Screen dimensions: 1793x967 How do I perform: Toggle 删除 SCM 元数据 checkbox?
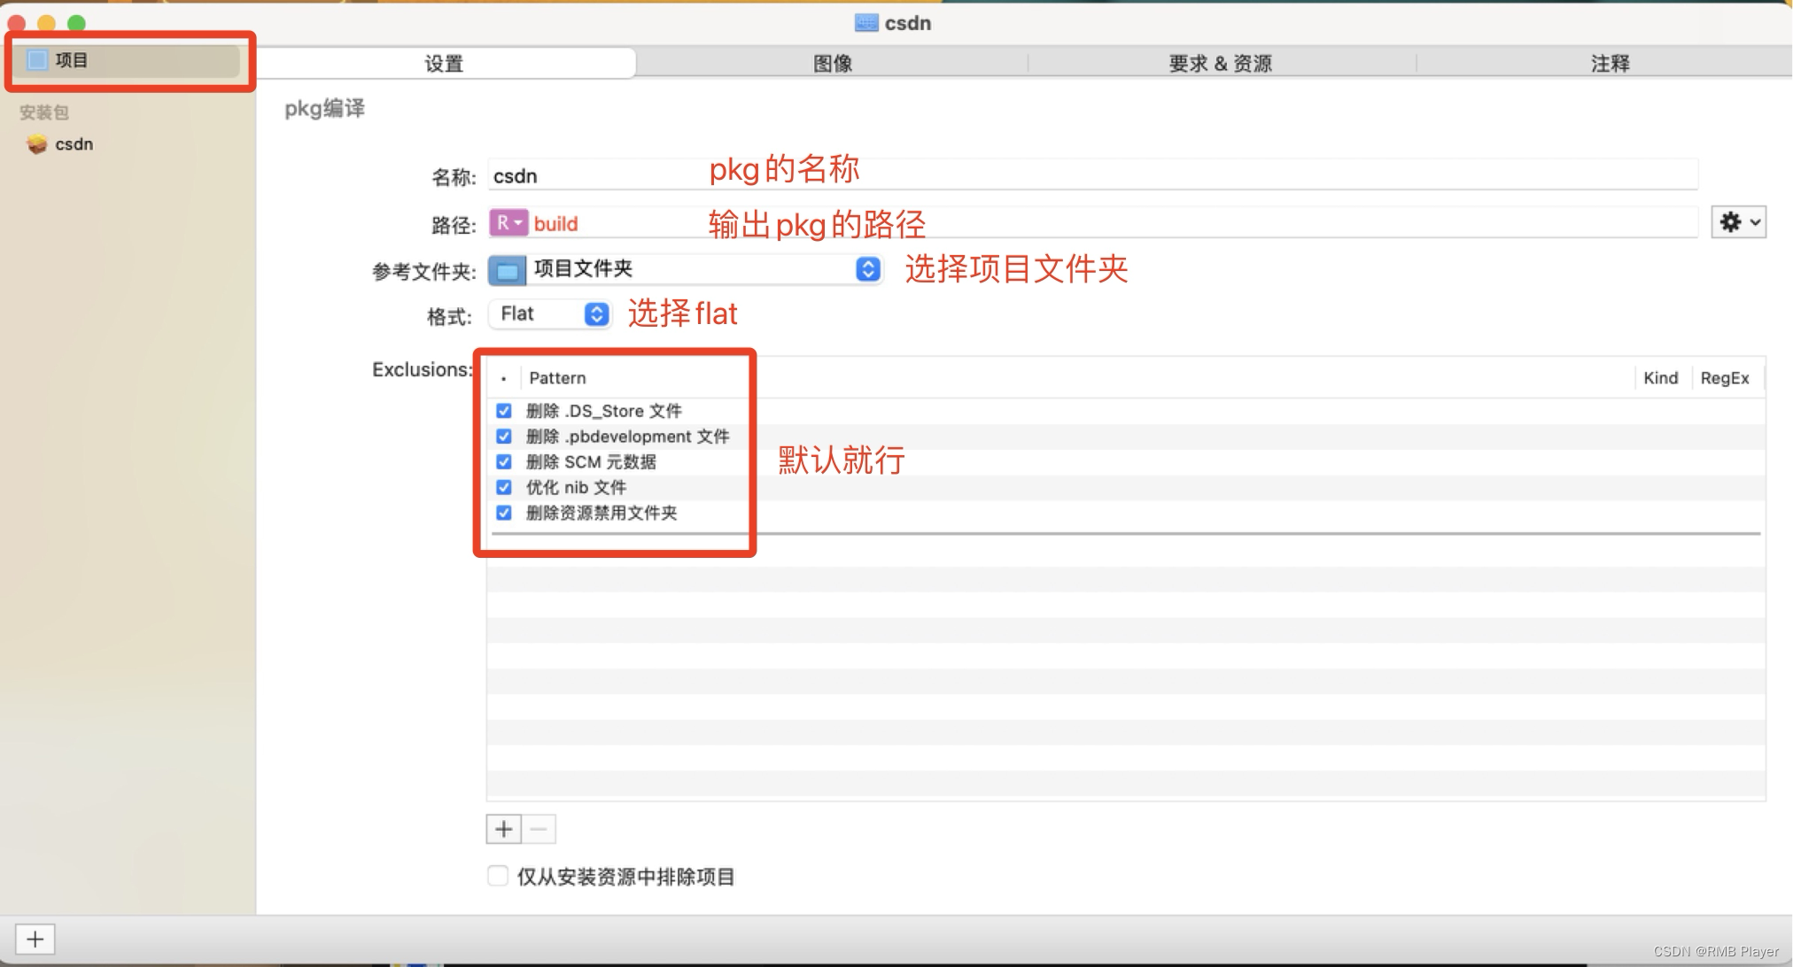click(504, 462)
